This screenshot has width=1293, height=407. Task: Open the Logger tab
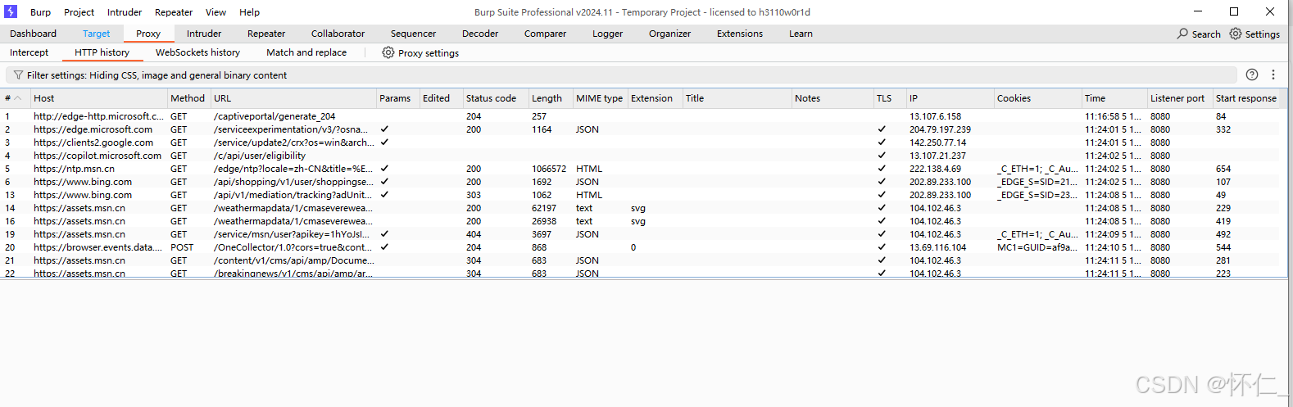coord(607,34)
